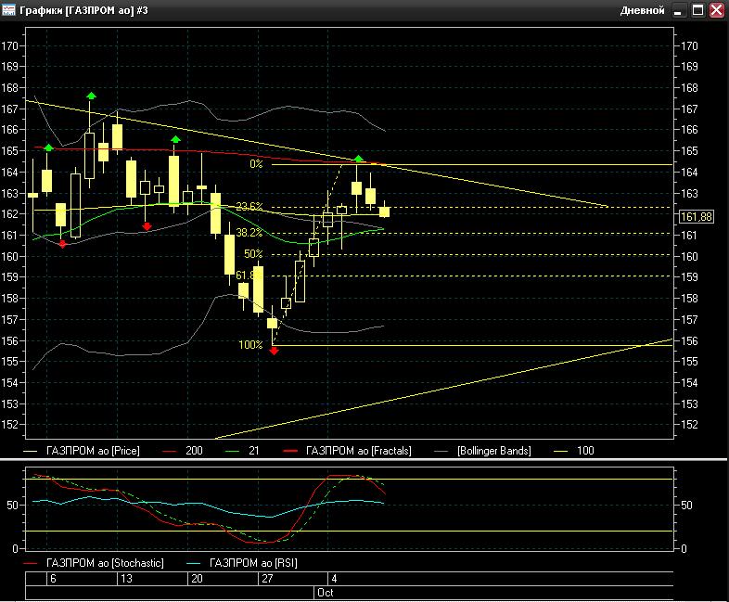Click the date label 6 on time axis
Screen dimensions: 729x602
pyautogui.click(x=53, y=579)
